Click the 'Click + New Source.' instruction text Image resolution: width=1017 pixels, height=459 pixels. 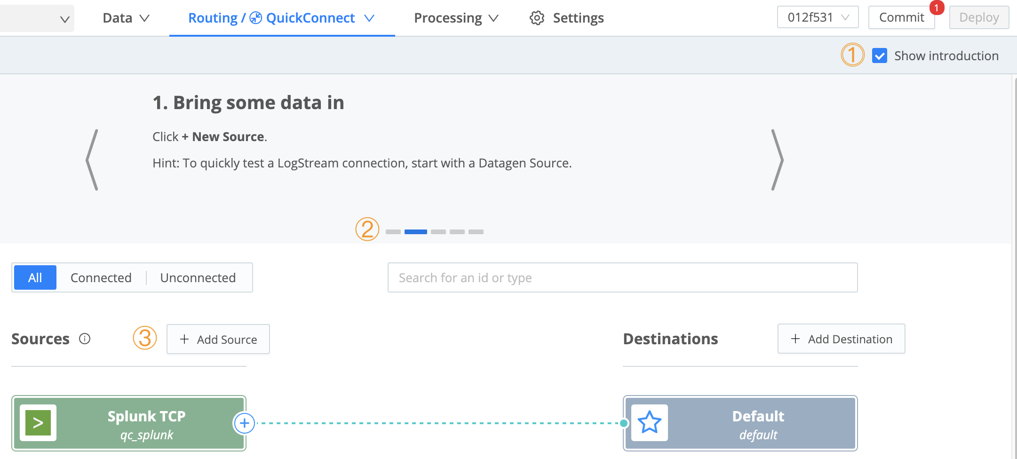pos(210,137)
